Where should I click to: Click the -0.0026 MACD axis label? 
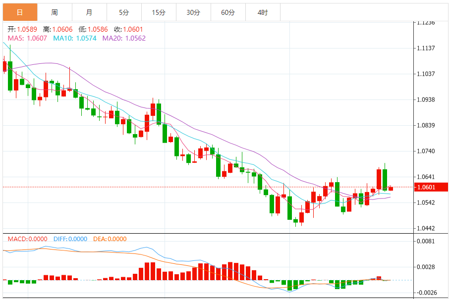click(x=427, y=293)
